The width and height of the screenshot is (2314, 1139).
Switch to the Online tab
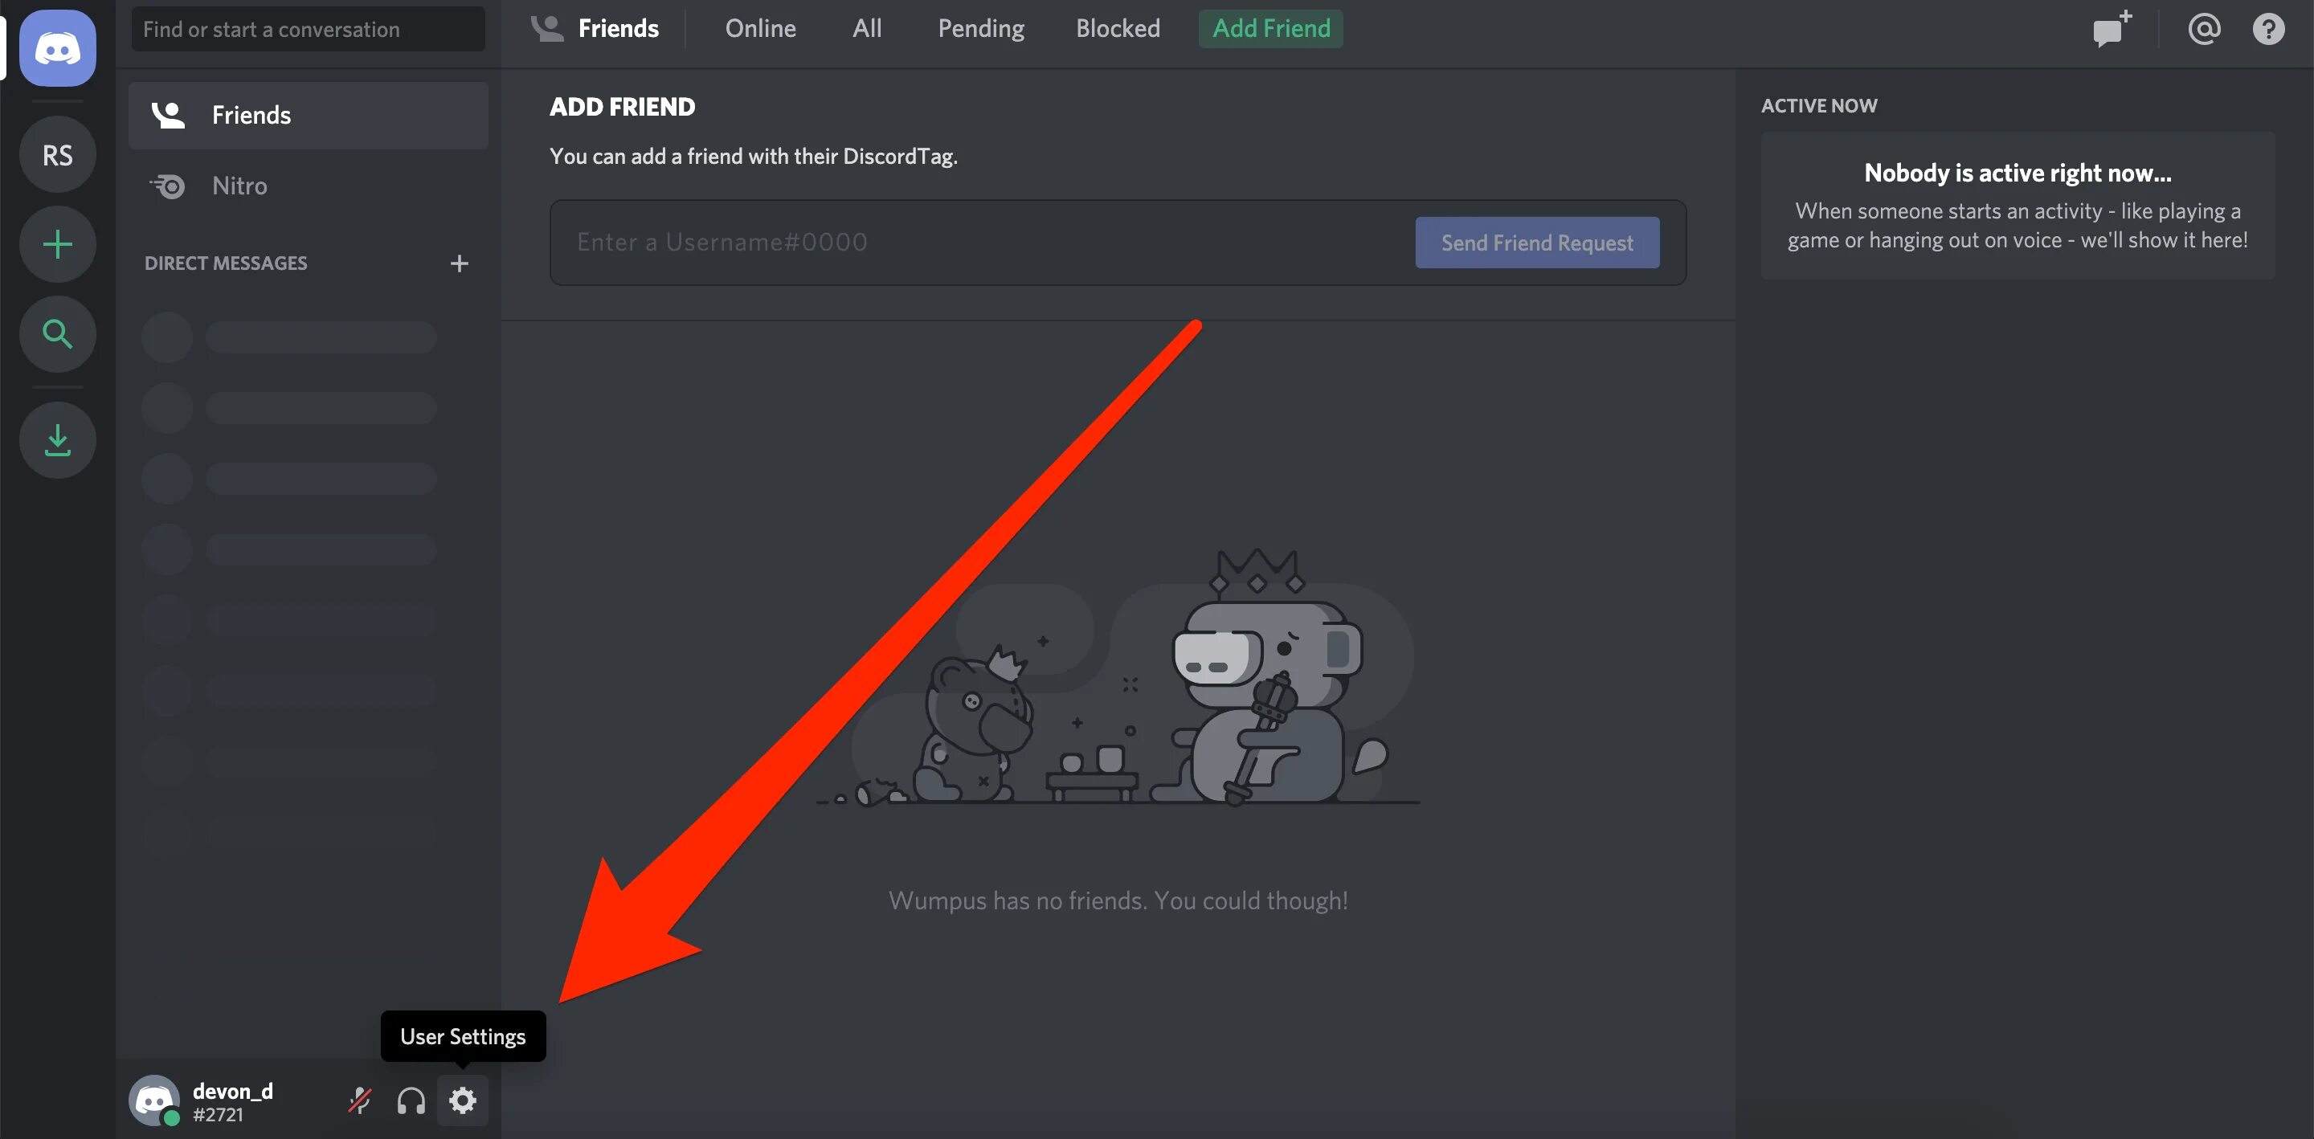[x=759, y=28]
